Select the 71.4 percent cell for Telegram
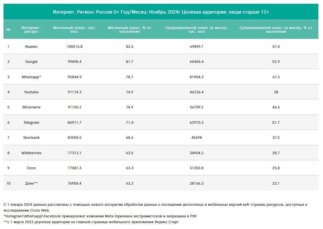Viewport: 323px width, 229px height. click(130, 123)
